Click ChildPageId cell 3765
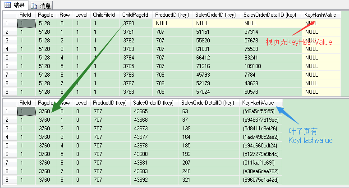Image resolution: width=349 pixels, height=188 pixels. coord(136,66)
